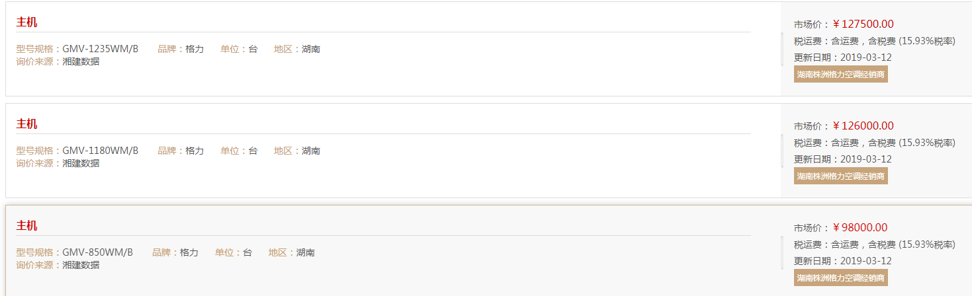Image resolution: width=972 pixels, height=296 pixels.
Task: Select the model text GMV-1235WM/B
Action: tap(101, 49)
